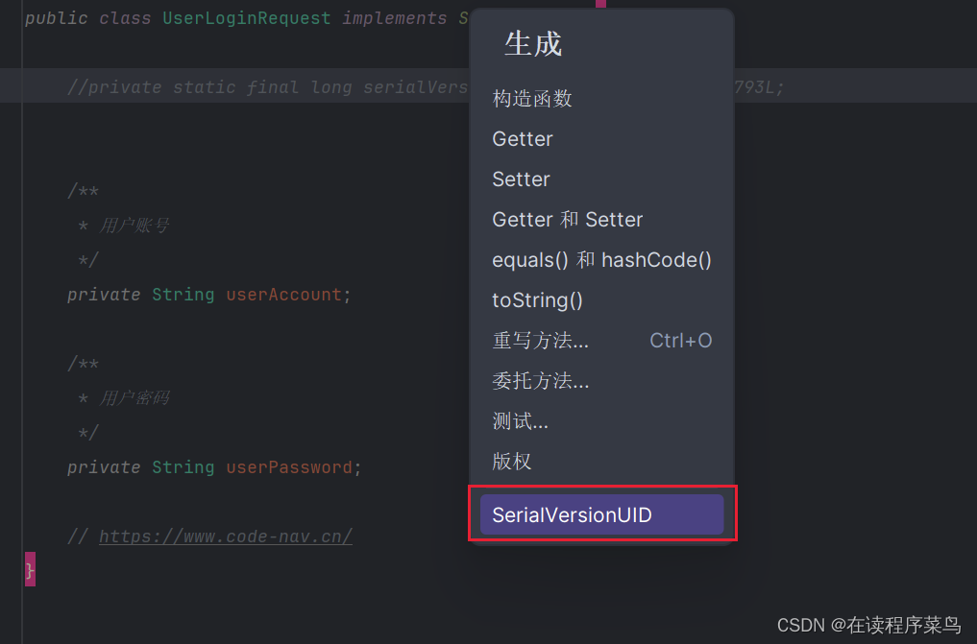Choose the 测试... menu entry

(x=519, y=420)
